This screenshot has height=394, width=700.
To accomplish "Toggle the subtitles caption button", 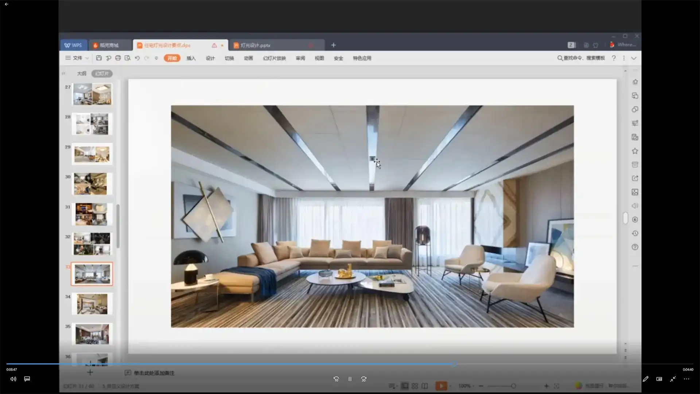I will [x=27, y=379].
